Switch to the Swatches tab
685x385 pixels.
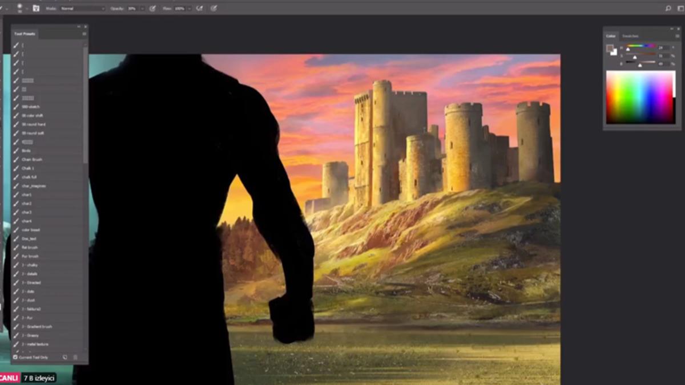(630, 36)
